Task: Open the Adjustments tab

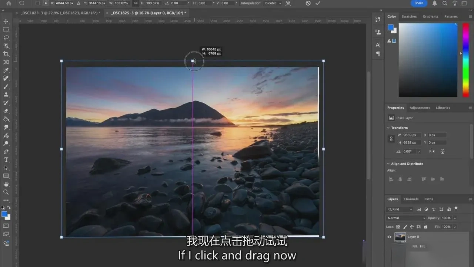Action: point(420,108)
